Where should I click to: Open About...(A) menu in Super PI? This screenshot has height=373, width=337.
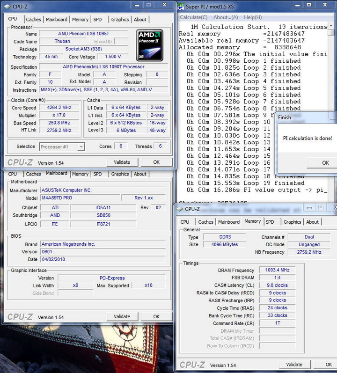[x=226, y=17]
